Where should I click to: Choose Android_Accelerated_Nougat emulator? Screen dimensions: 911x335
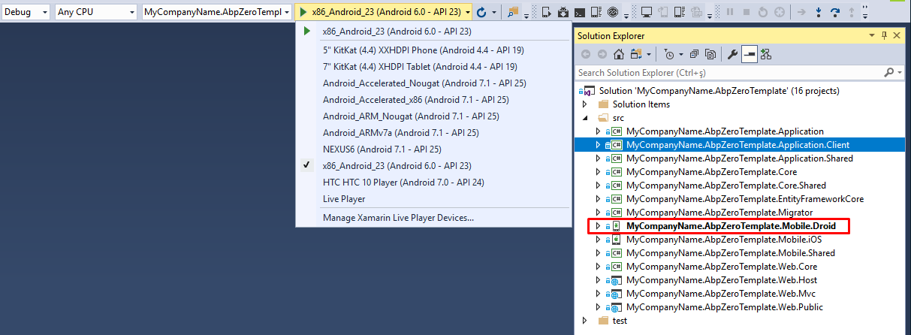(433, 83)
